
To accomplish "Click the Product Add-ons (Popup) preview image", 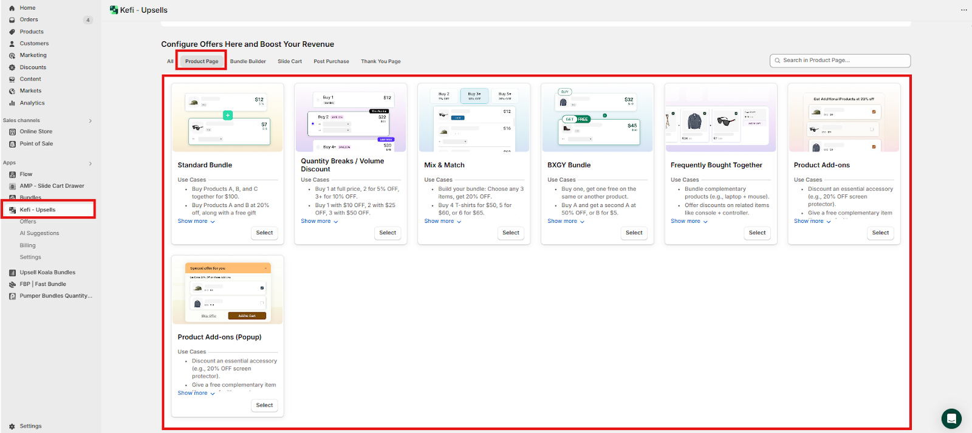I will point(228,290).
